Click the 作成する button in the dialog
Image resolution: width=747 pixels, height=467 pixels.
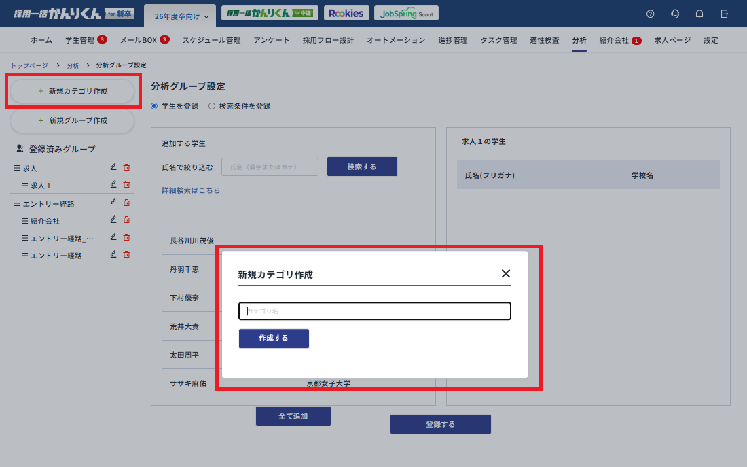point(274,338)
